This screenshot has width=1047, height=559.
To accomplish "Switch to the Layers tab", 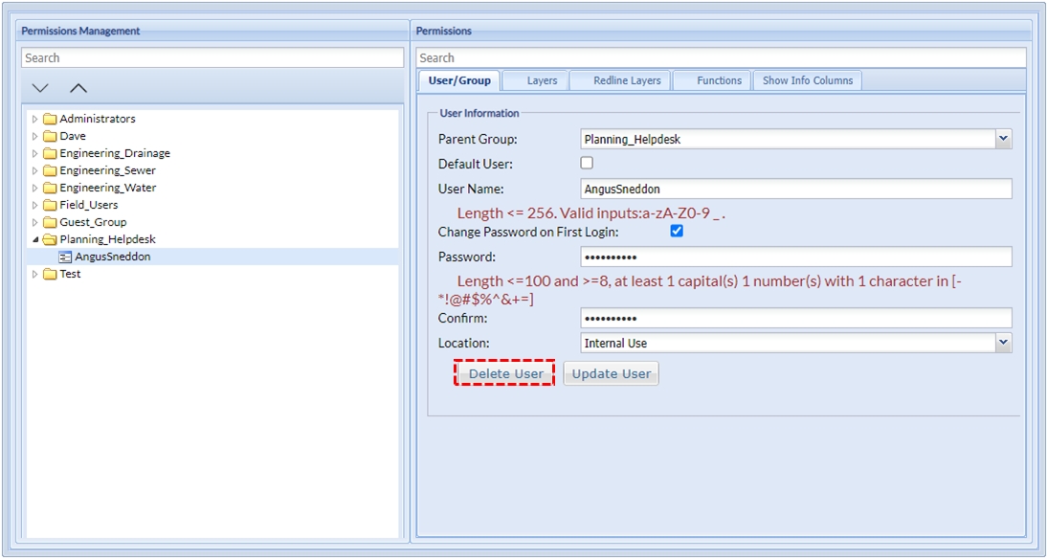I will (542, 80).
